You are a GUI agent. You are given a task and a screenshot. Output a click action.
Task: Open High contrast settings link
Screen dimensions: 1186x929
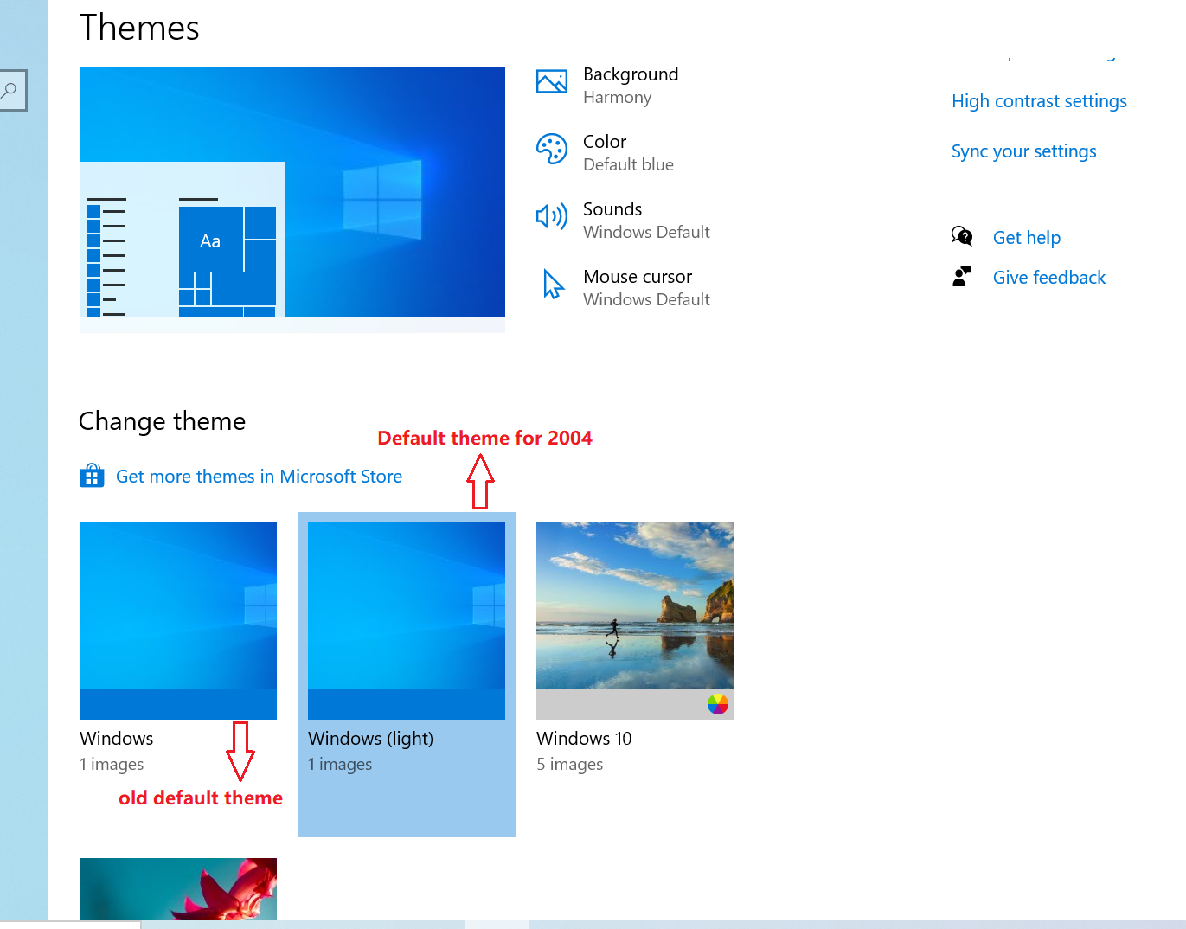[x=1039, y=101]
